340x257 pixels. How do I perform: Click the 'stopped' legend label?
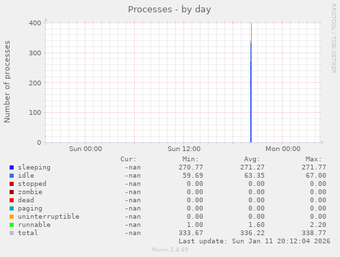click(32, 184)
